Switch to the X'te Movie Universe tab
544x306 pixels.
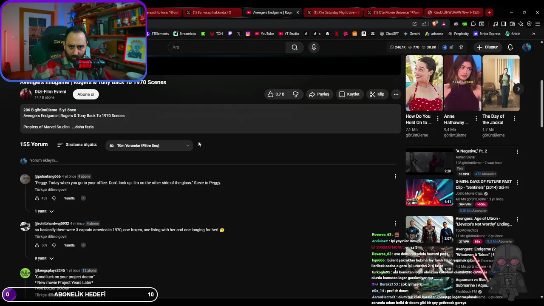[x=394, y=12]
